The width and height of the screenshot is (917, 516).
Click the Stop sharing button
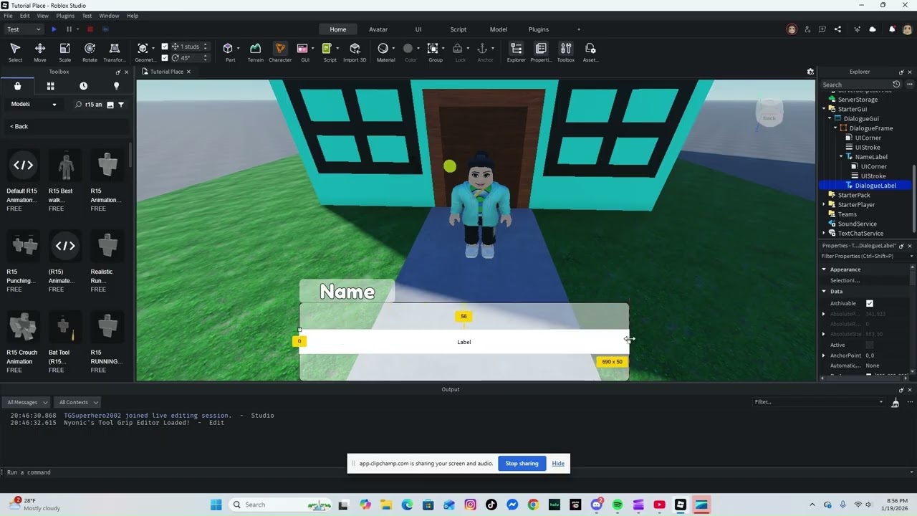(522, 464)
